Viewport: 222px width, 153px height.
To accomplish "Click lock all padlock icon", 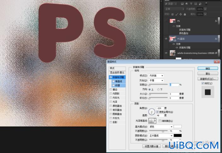I will pos(185,14).
